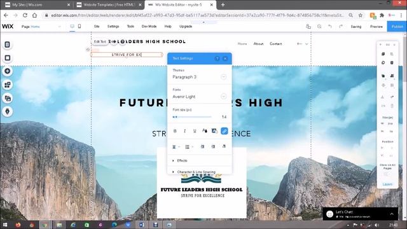
Task: Open Text Settings help
Action: (x=217, y=59)
